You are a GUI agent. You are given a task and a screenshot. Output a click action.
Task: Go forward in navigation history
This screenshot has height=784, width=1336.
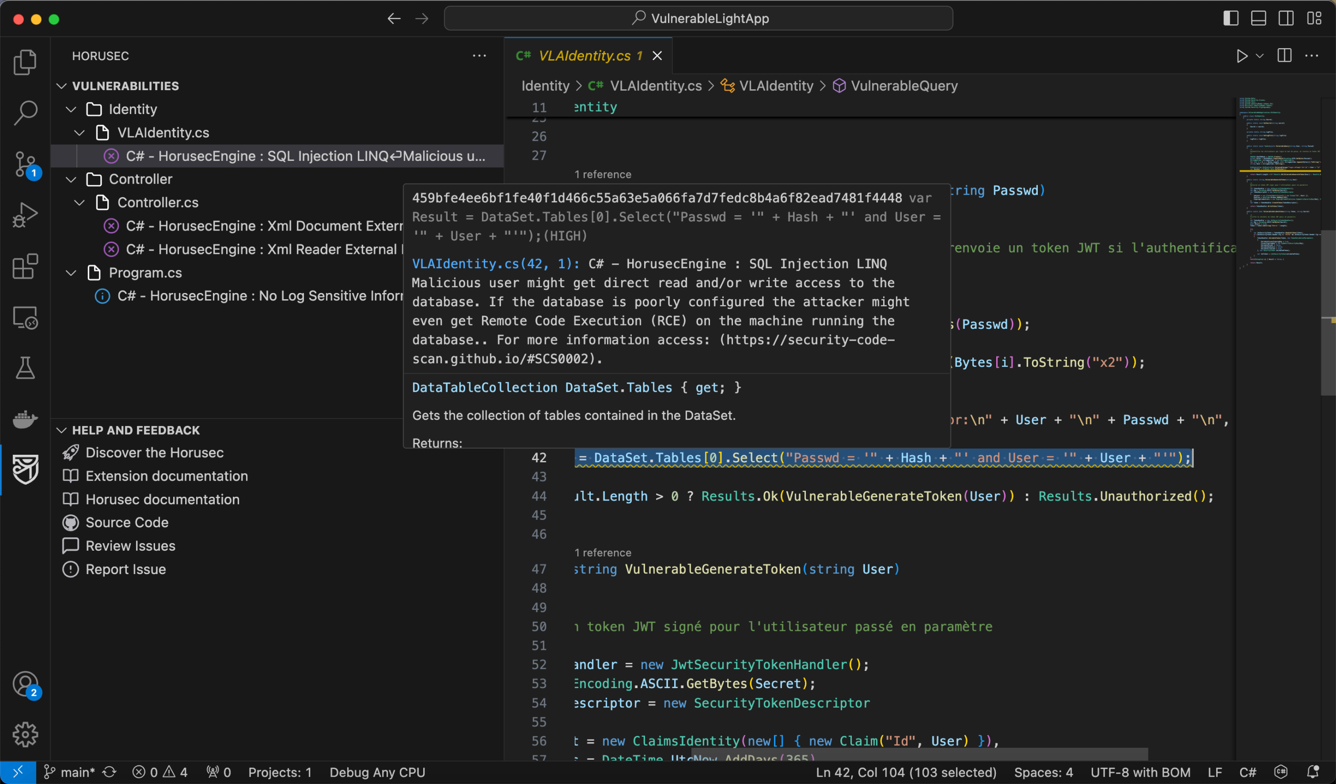422,19
